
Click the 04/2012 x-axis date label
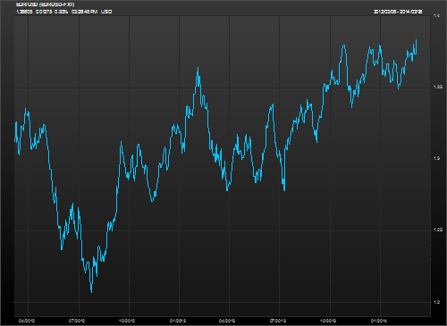tap(27, 321)
